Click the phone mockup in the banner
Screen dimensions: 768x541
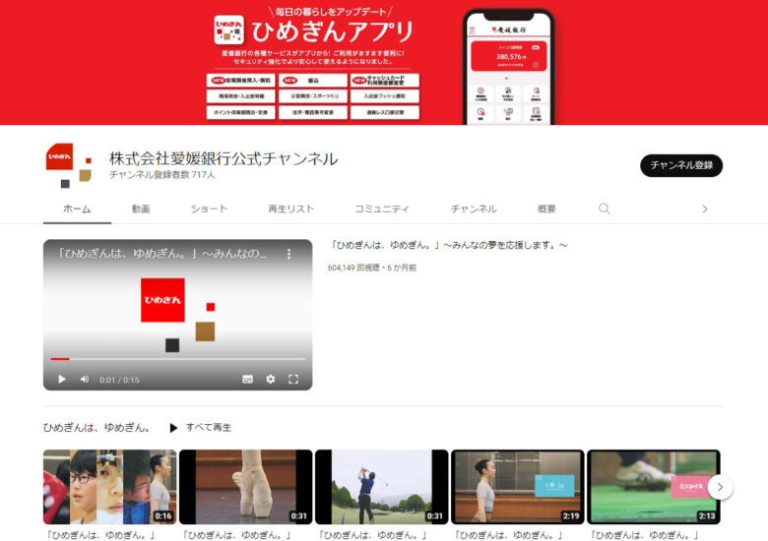point(508,67)
